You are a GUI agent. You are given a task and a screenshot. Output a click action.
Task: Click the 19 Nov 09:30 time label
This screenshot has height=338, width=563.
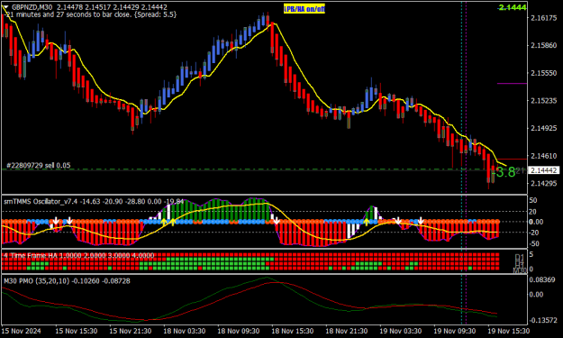455,331
